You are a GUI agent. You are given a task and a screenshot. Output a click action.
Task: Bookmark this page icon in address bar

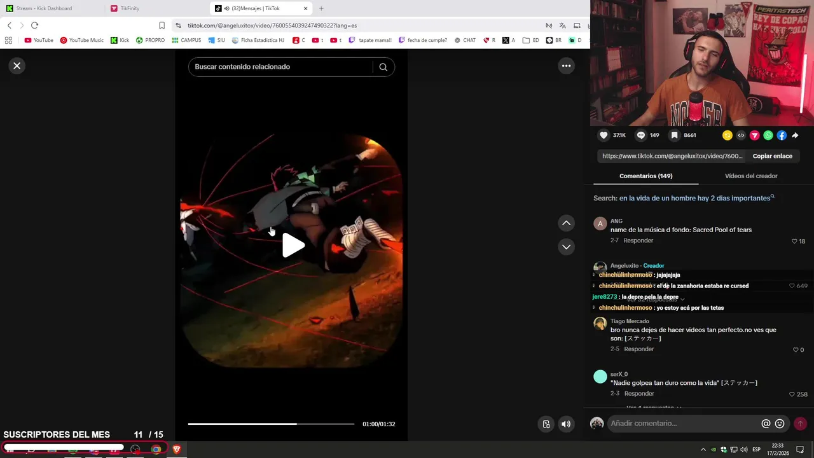point(162,25)
